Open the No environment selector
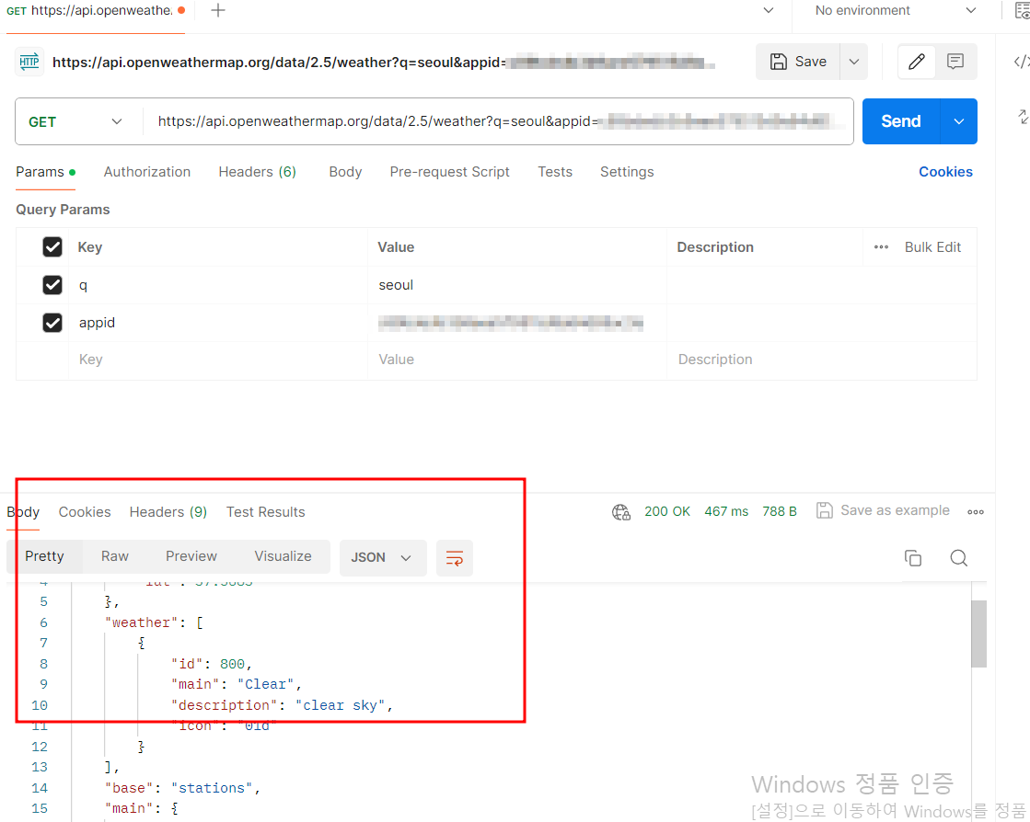The width and height of the screenshot is (1030, 822). click(x=896, y=10)
